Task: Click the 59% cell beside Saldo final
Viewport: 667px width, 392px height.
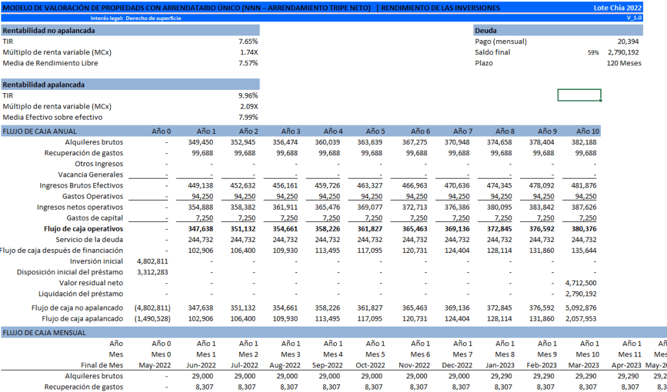Action: pyautogui.click(x=593, y=52)
